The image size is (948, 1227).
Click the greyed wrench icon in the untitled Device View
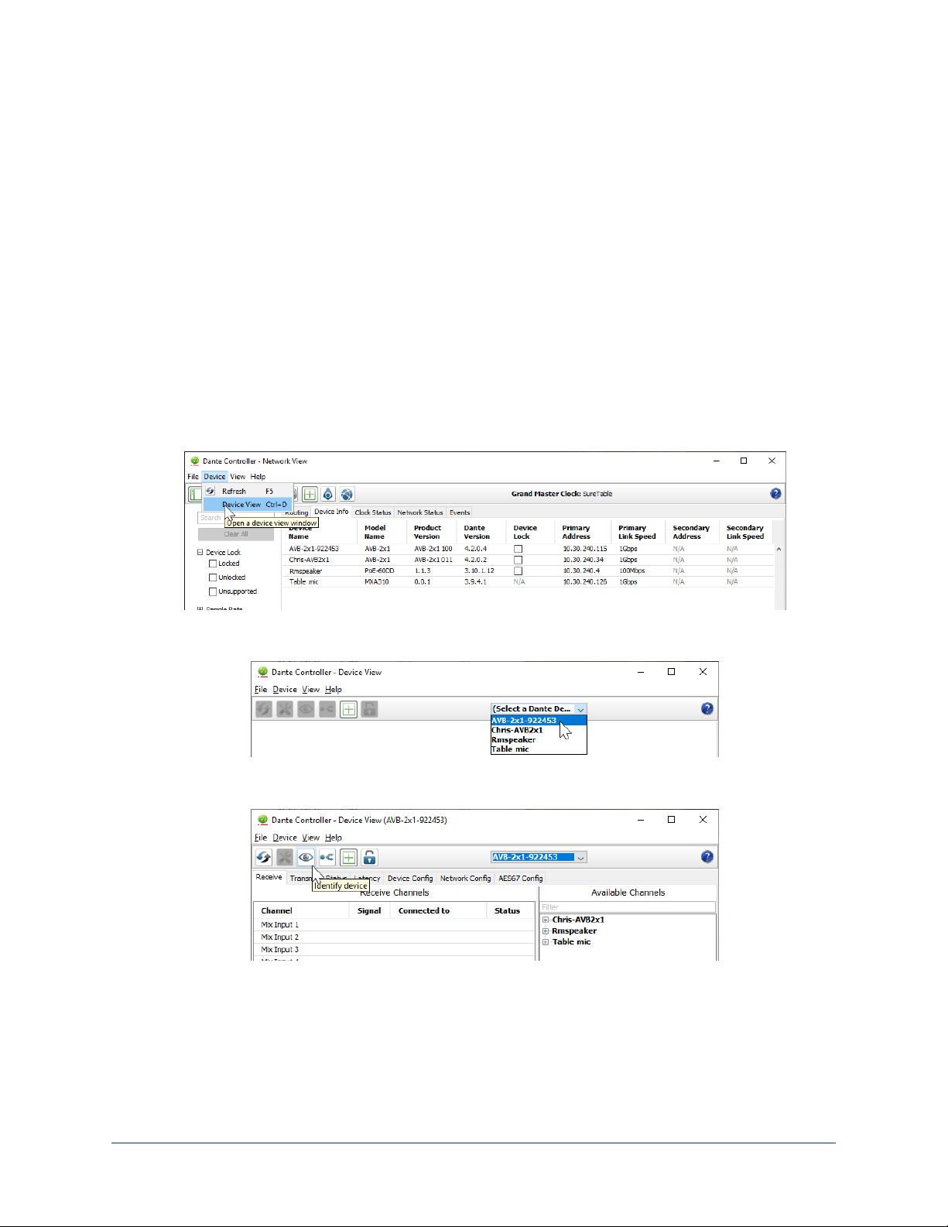click(285, 709)
